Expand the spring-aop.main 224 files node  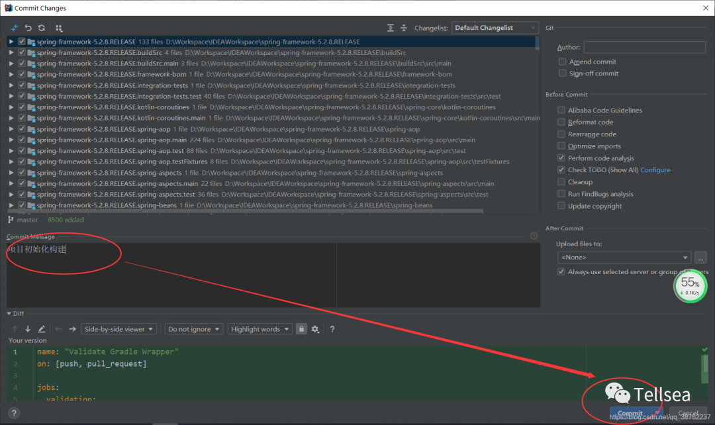[x=11, y=140]
